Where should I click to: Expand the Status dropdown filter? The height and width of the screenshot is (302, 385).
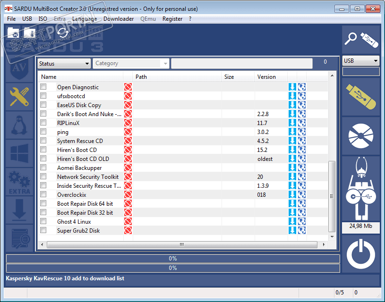[64, 64]
